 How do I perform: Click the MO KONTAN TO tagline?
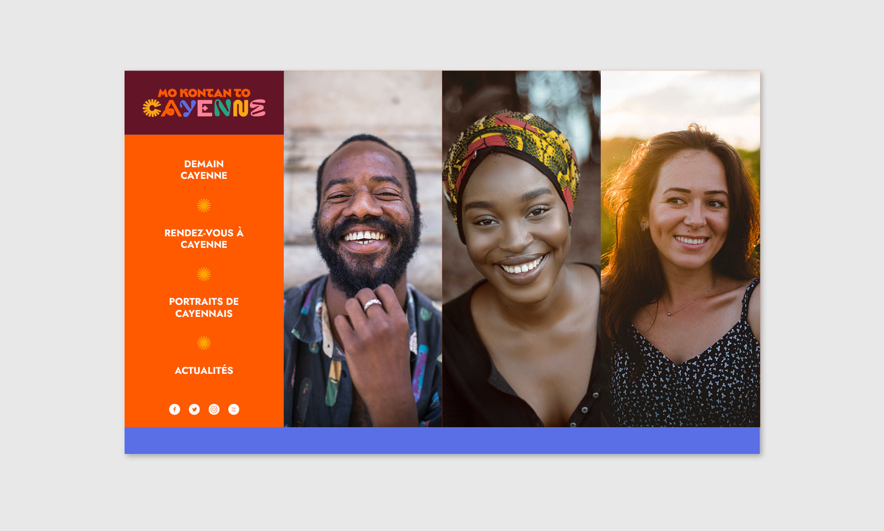(x=204, y=93)
